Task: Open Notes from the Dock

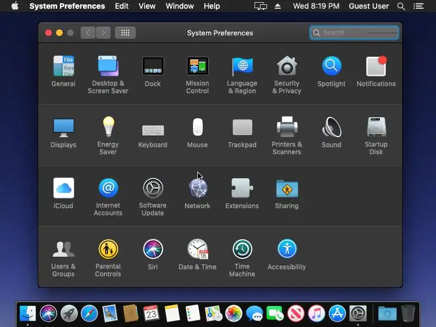Action: click(x=172, y=313)
